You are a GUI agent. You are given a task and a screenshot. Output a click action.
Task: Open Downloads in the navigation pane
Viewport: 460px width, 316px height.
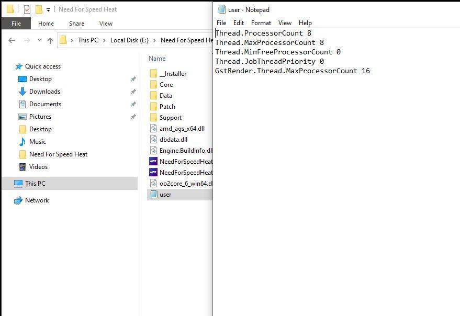coord(44,92)
